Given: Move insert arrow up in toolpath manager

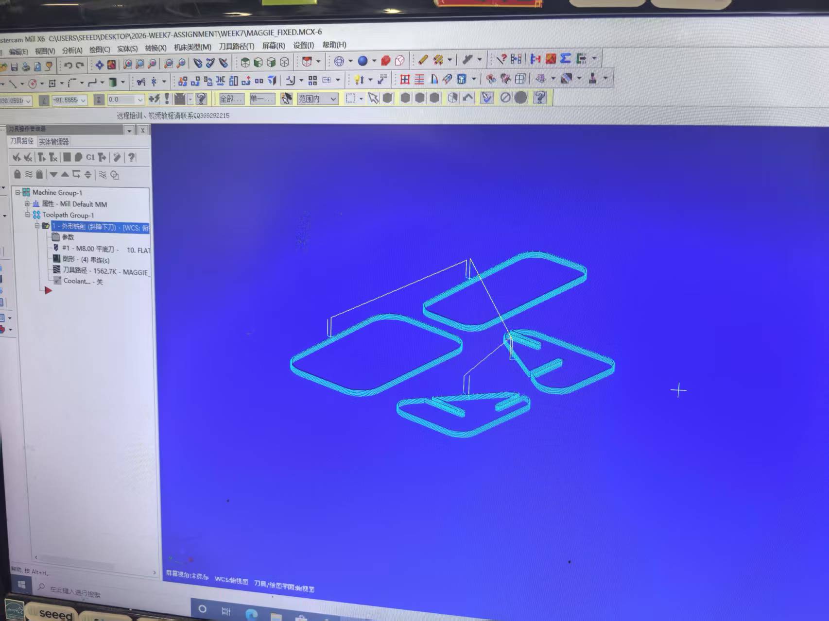Looking at the screenshot, I should [65, 174].
